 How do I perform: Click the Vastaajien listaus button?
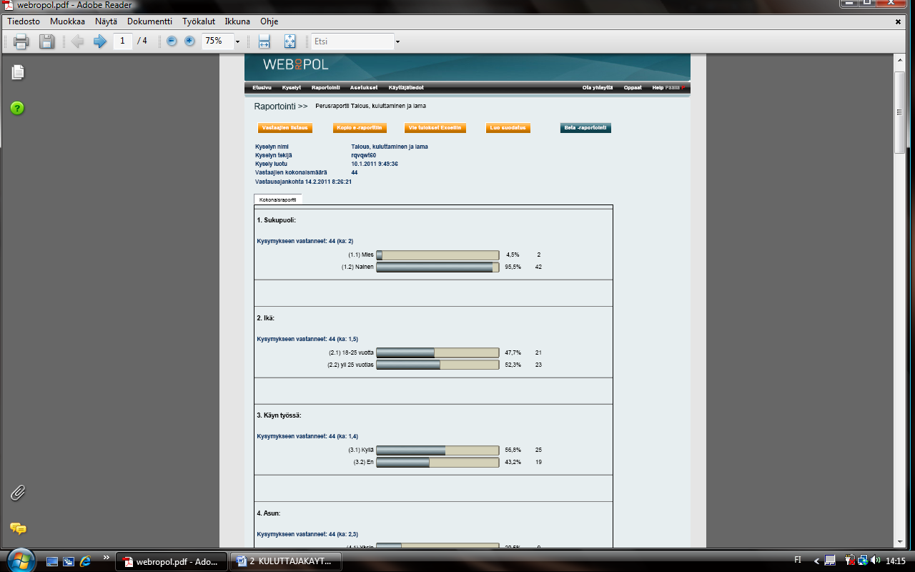(x=285, y=128)
